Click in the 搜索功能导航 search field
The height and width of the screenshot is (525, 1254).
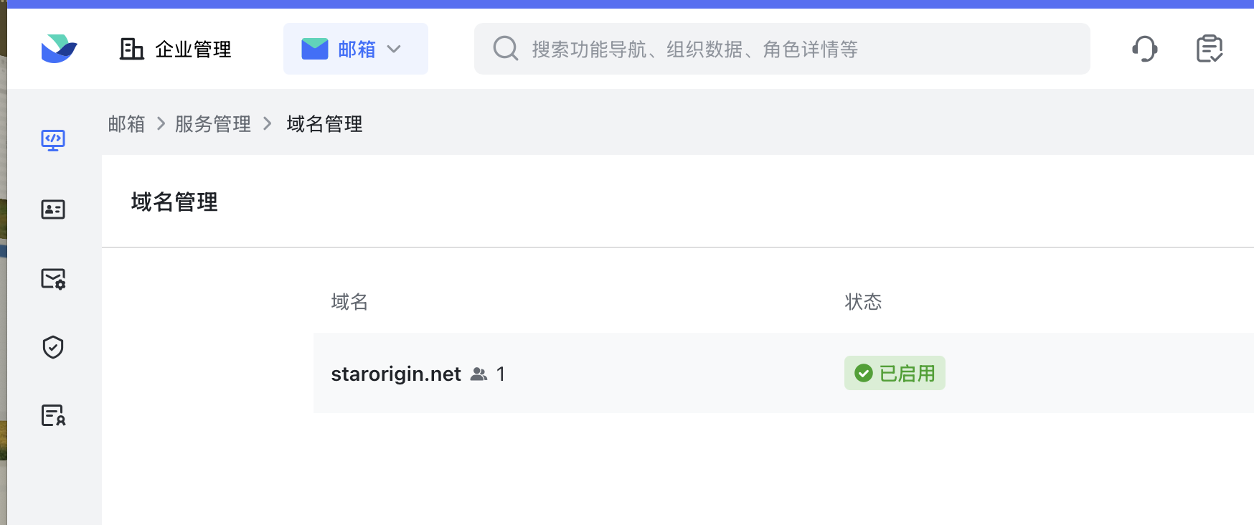[782, 49]
